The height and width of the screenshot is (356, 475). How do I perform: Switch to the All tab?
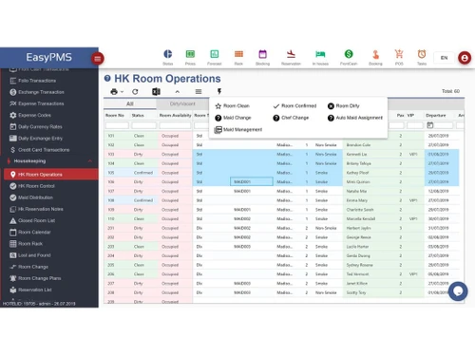[130, 103]
